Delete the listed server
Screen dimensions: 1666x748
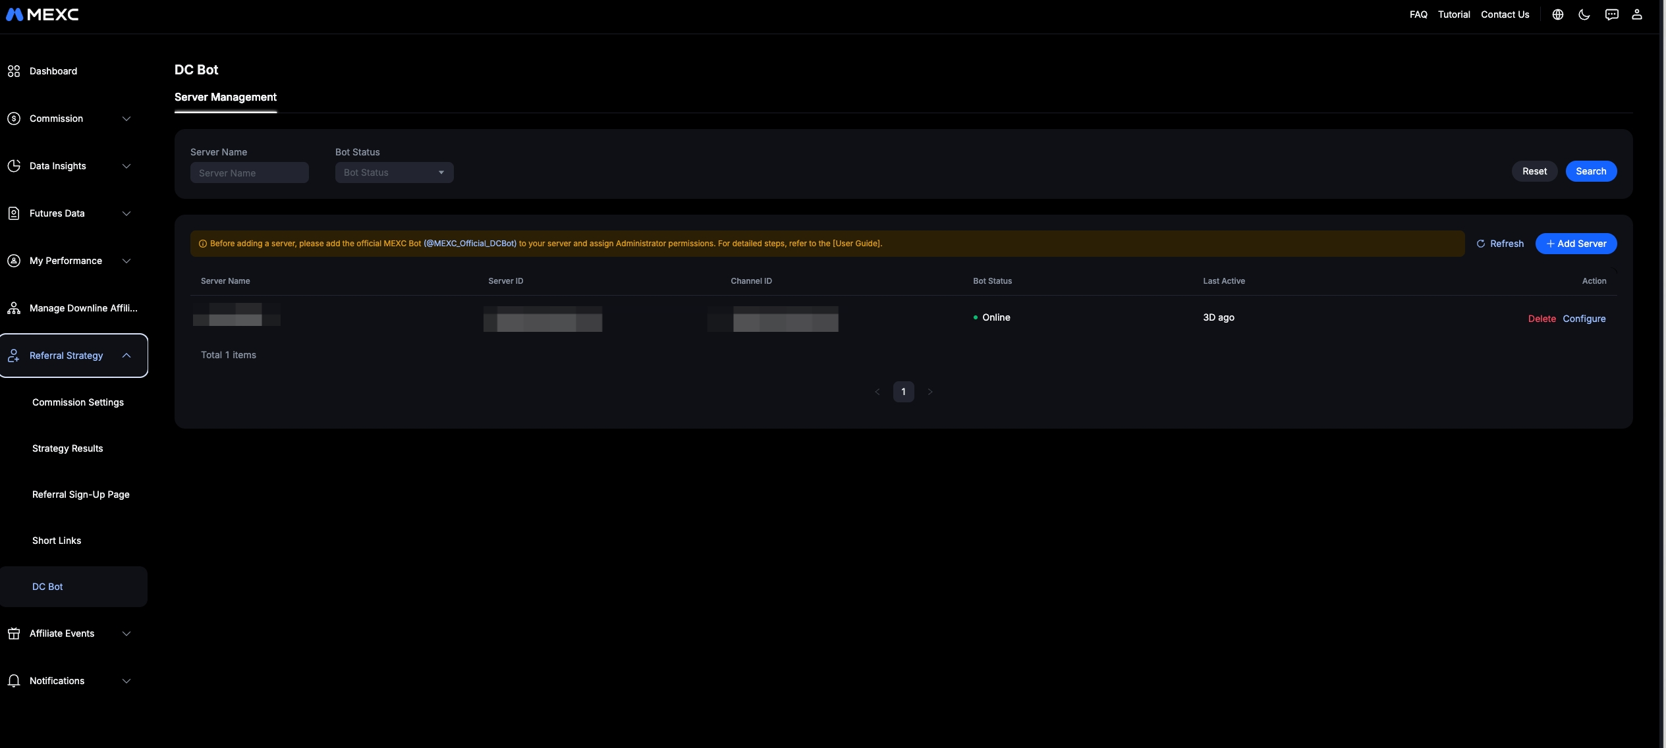pyautogui.click(x=1541, y=319)
